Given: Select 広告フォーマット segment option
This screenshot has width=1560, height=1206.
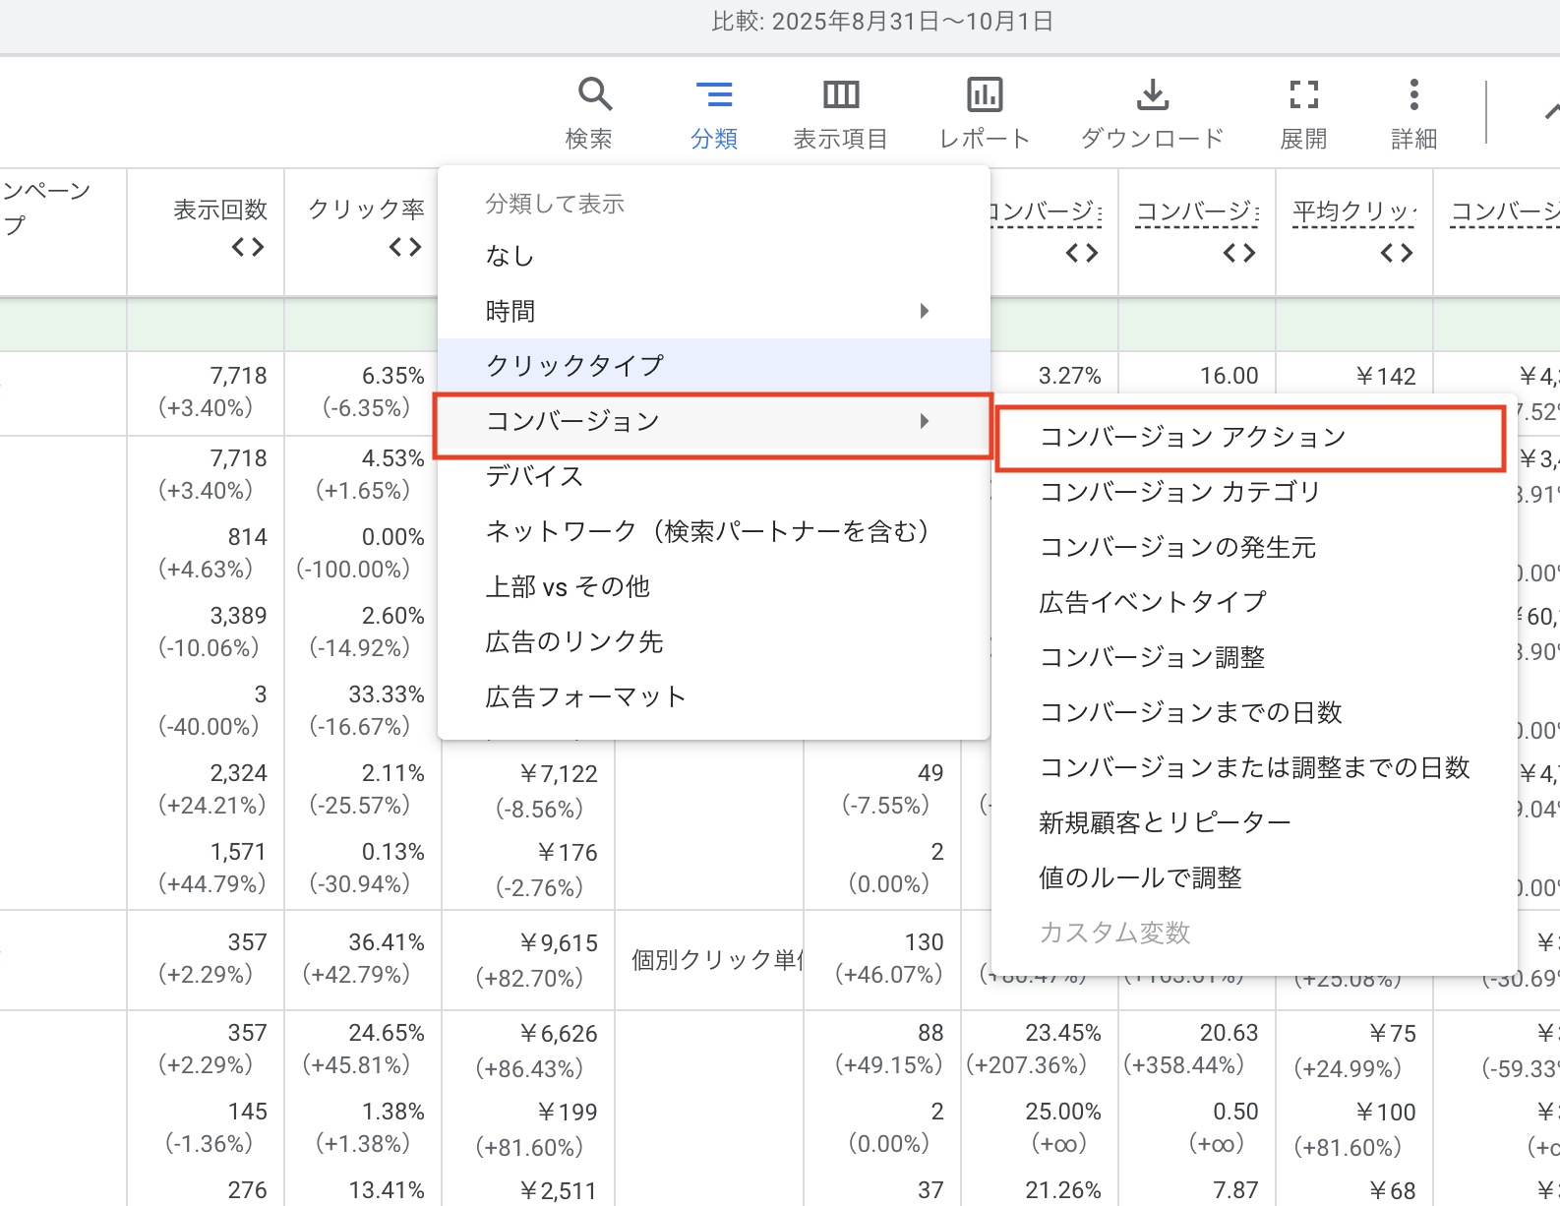Looking at the screenshot, I should 585,697.
